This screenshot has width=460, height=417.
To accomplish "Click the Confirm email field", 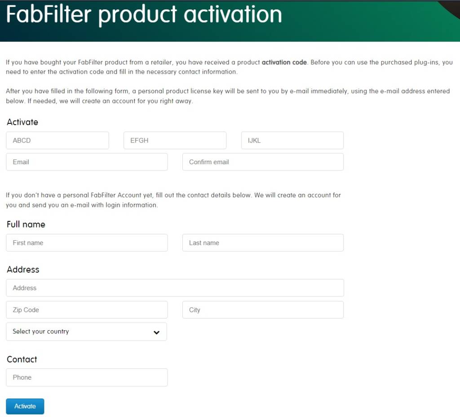I will [x=262, y=161].
